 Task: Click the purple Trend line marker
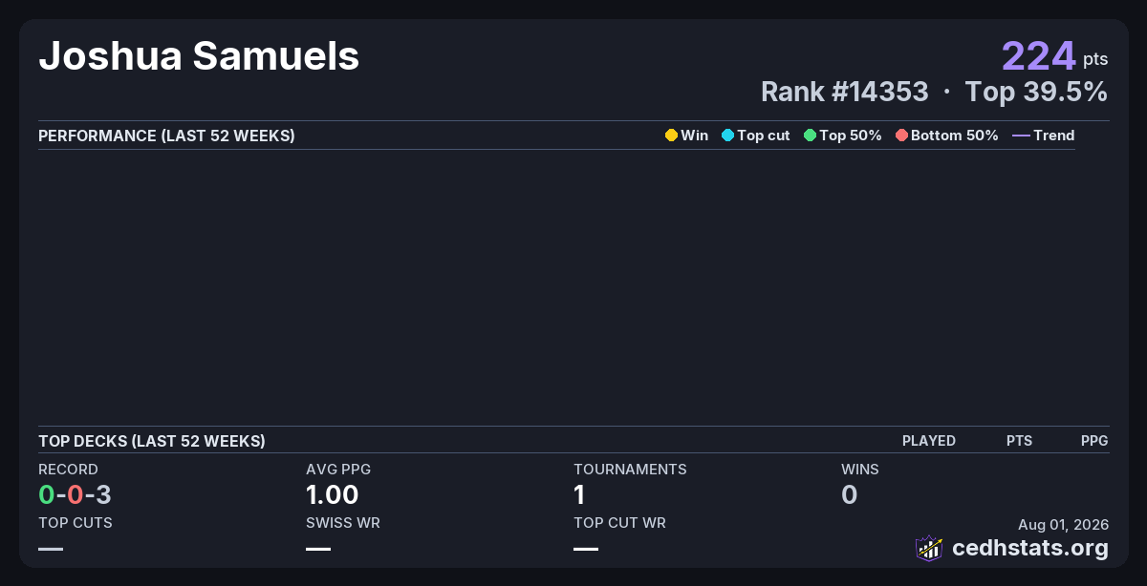pyautogui.click(x=1021, y=136)
